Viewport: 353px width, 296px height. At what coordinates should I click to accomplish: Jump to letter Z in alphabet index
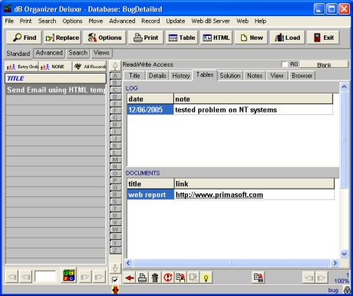115,250
